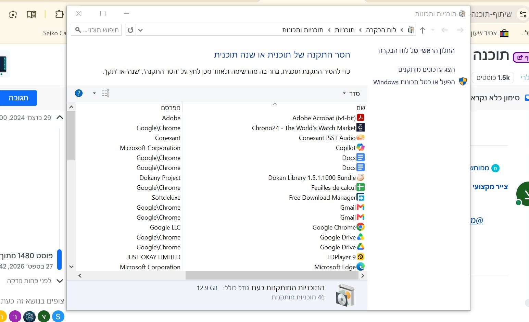This screenshot has height=322, width=529.
Task: Select the Feuilles de calcul sheets icon
Action: [x=360, y=187]
